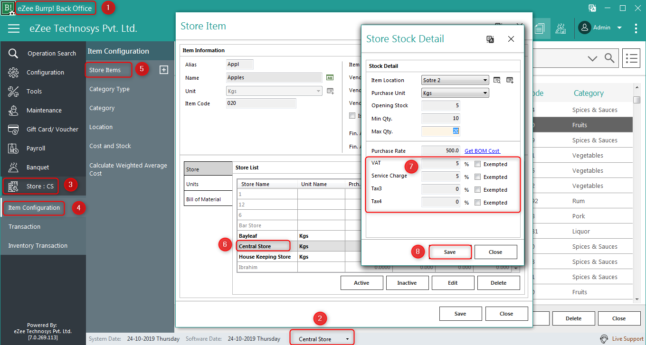Viewport: 646px width, 345px height.
Task: Click the Admin user avatar icon
Action: (x=584, y=28)
